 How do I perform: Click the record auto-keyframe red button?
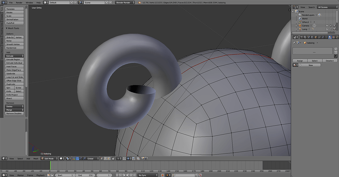click(163, 175)
